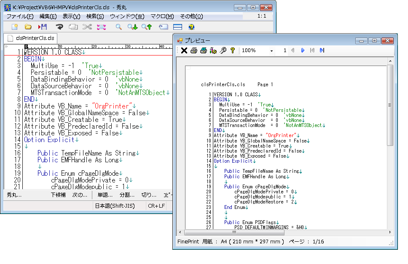Go to next page with blue arrow
This screenshot has height=264, width=408.
(303, 50)
